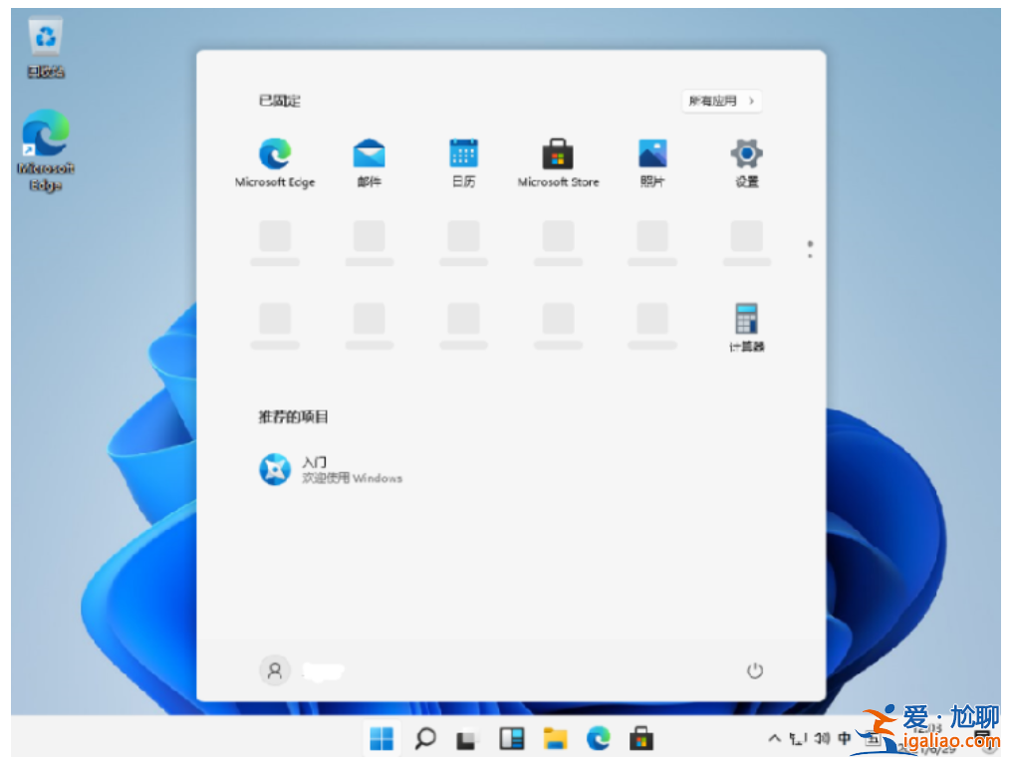Open Microsoft Store from the Start menu
1013x768 pixels.
[557, 156]
